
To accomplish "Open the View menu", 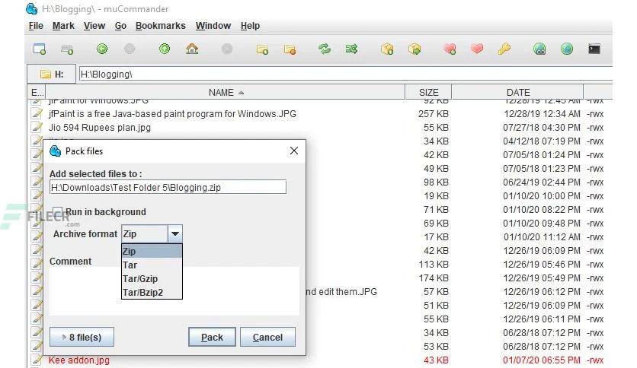I will (94, 26).
